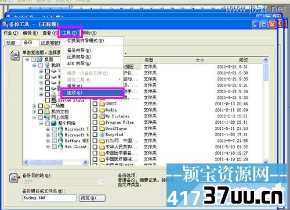
Task: Click the YiYi网 folder icon
Action: (x=102, y=141)
